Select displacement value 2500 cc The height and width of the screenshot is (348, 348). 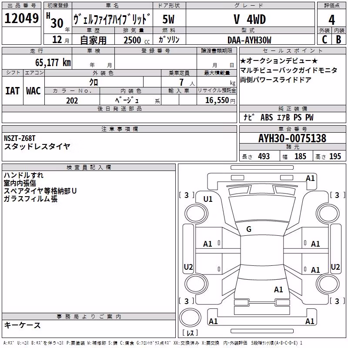click(x=137, y=40)
